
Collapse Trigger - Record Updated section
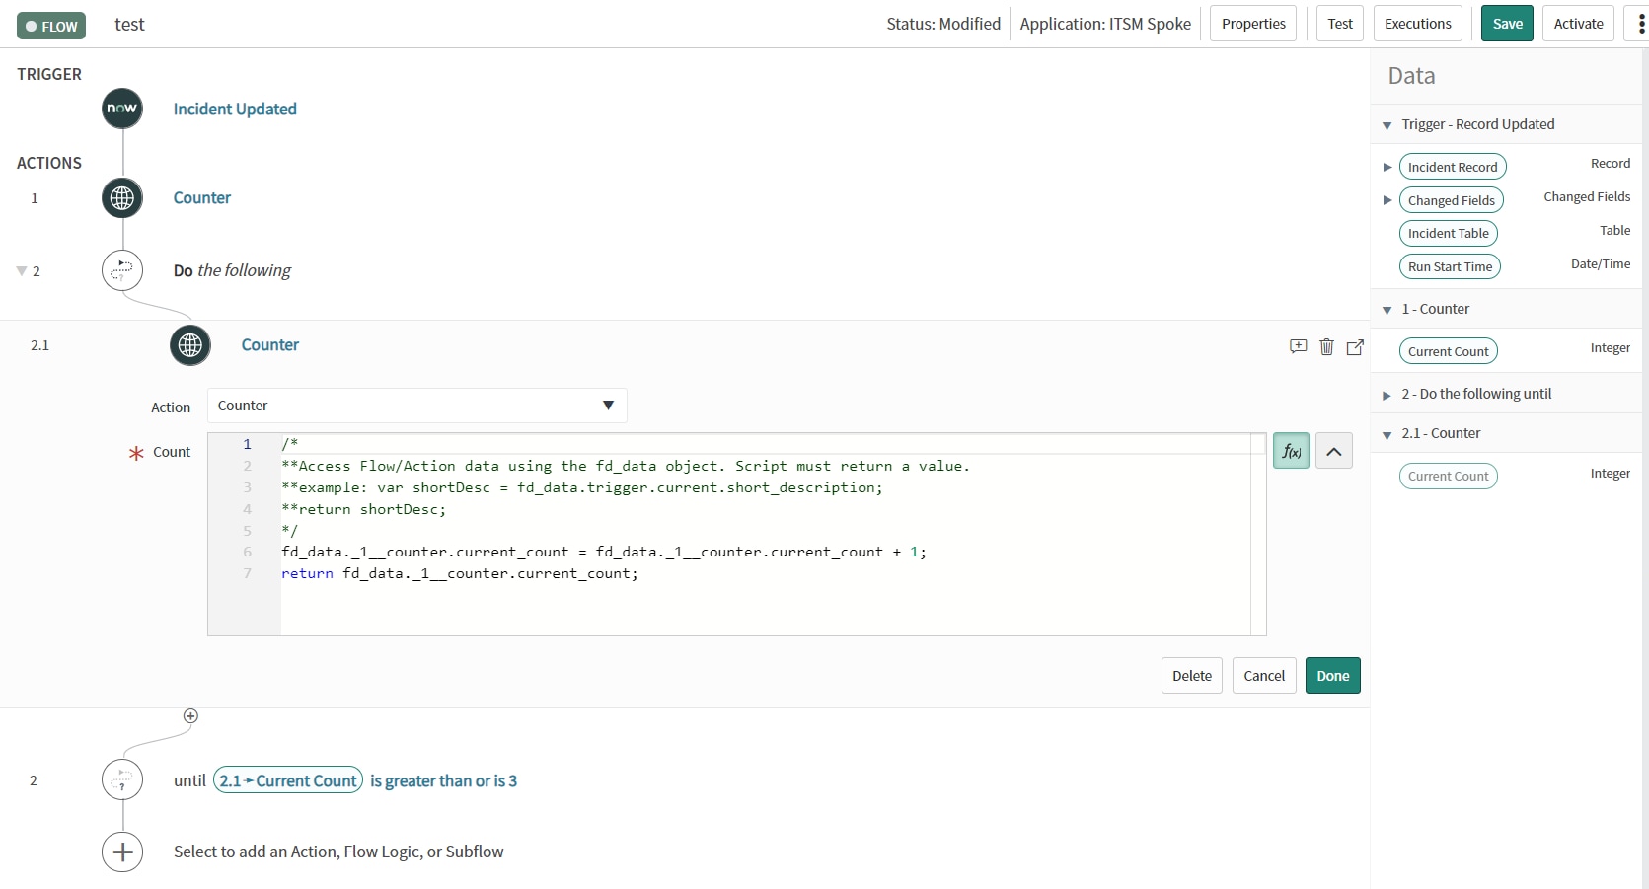point(1387,125)
